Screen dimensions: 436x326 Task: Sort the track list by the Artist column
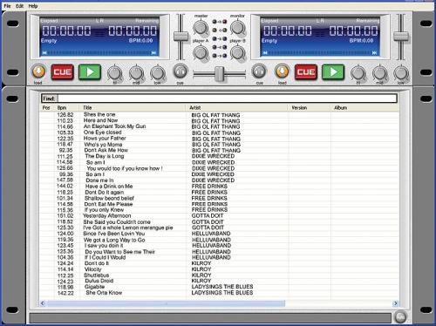coord(236,108)
